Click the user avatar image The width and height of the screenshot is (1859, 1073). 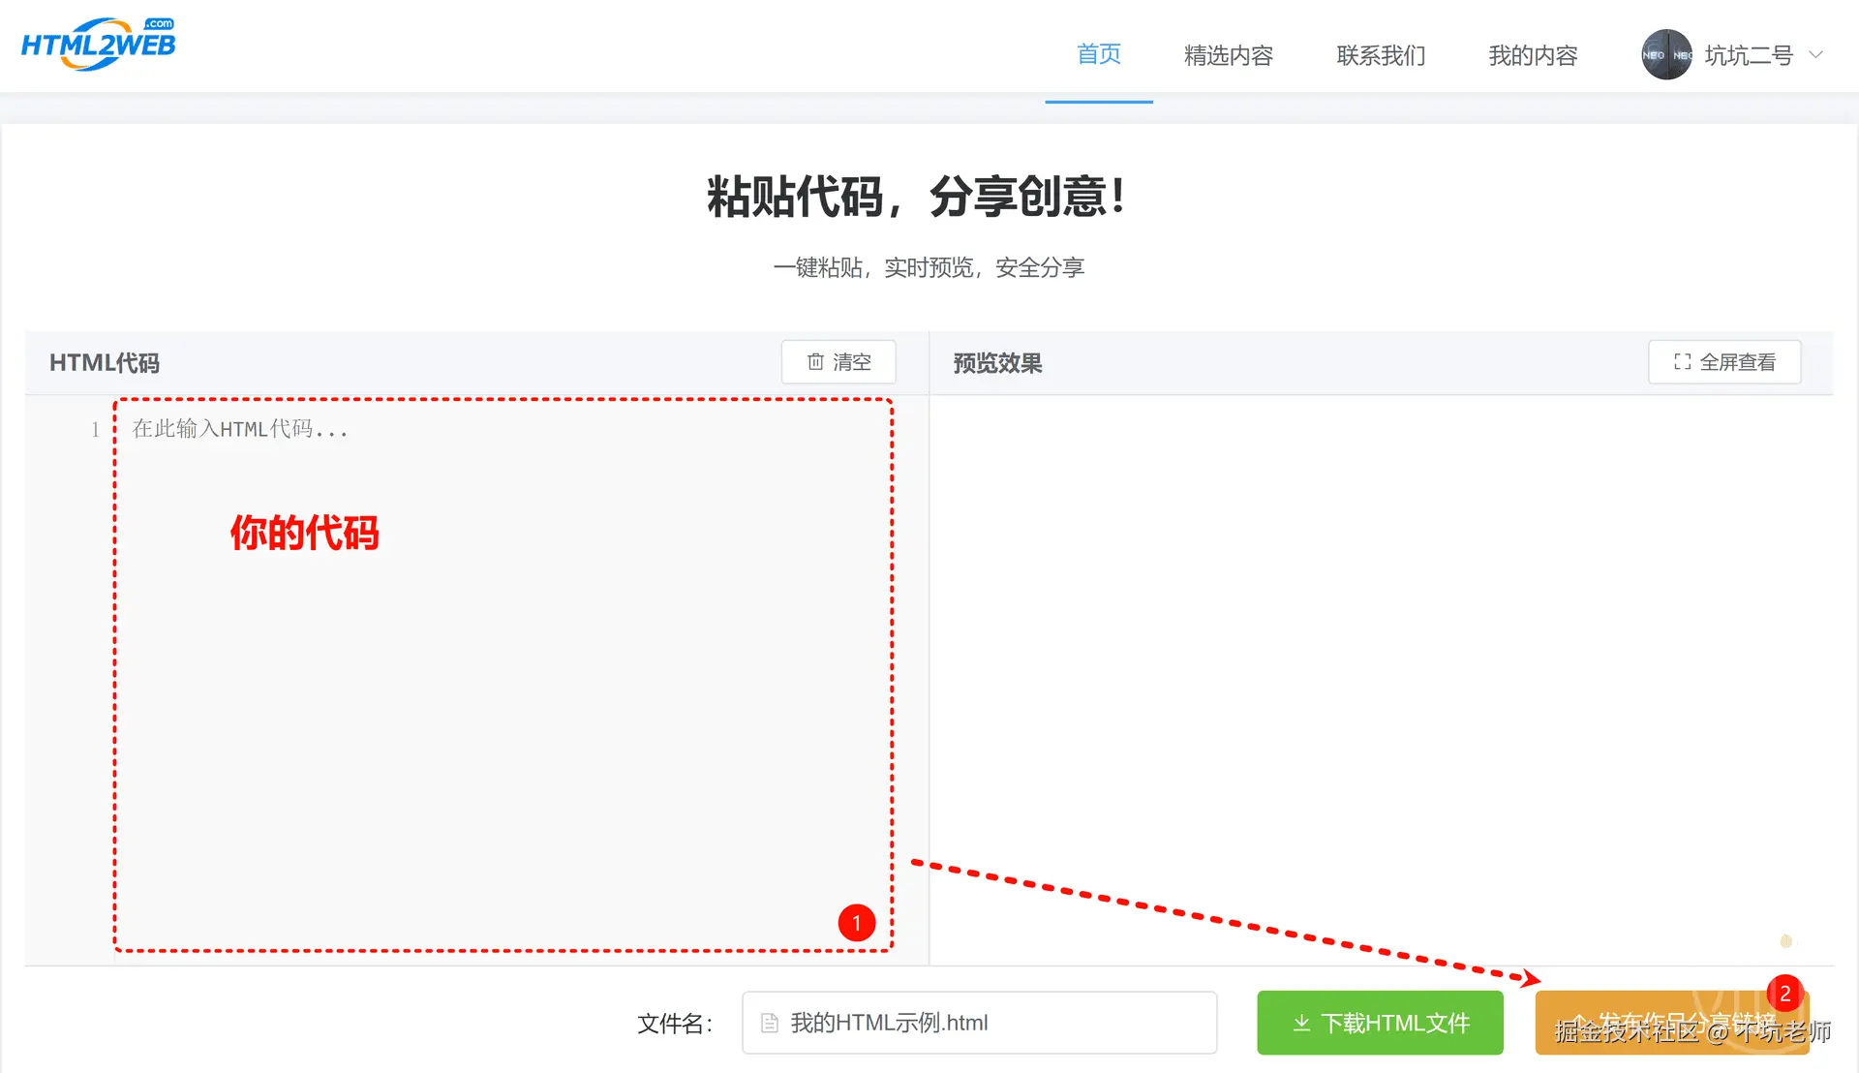[x=1666, y=55]
